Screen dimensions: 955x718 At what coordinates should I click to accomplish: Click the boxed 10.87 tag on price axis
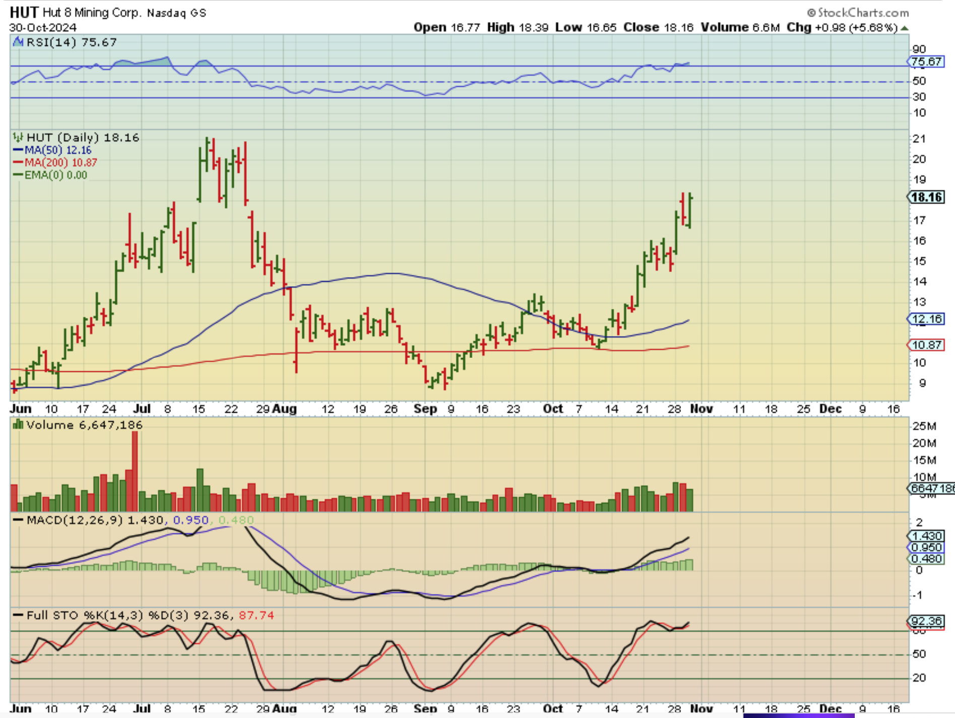(926, 345)
